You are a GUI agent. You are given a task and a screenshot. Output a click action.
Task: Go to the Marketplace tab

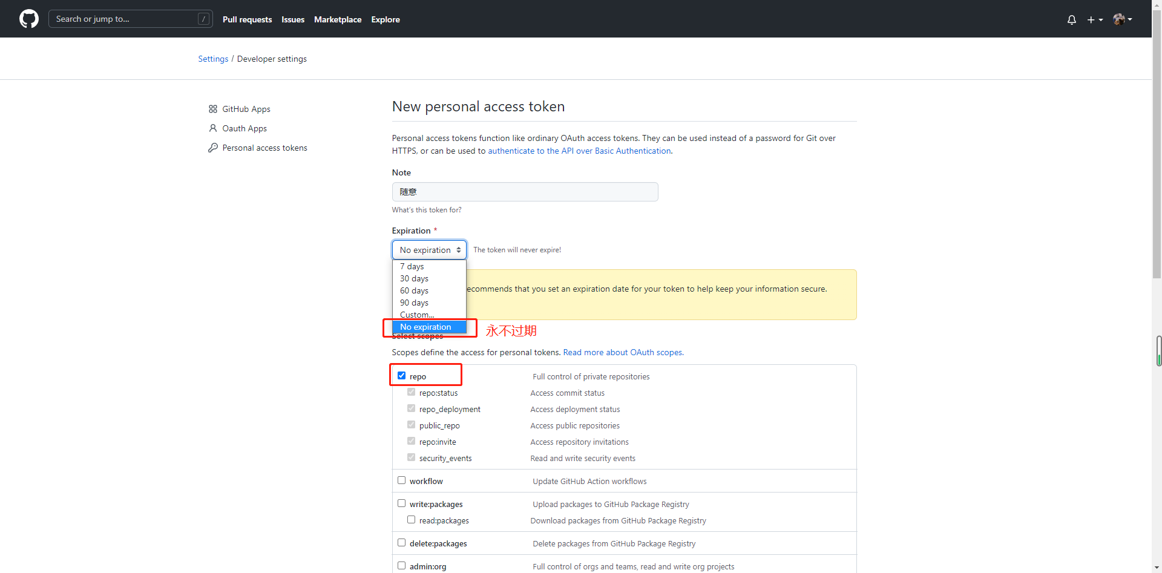pyautogui.click(x=337, y=19)
